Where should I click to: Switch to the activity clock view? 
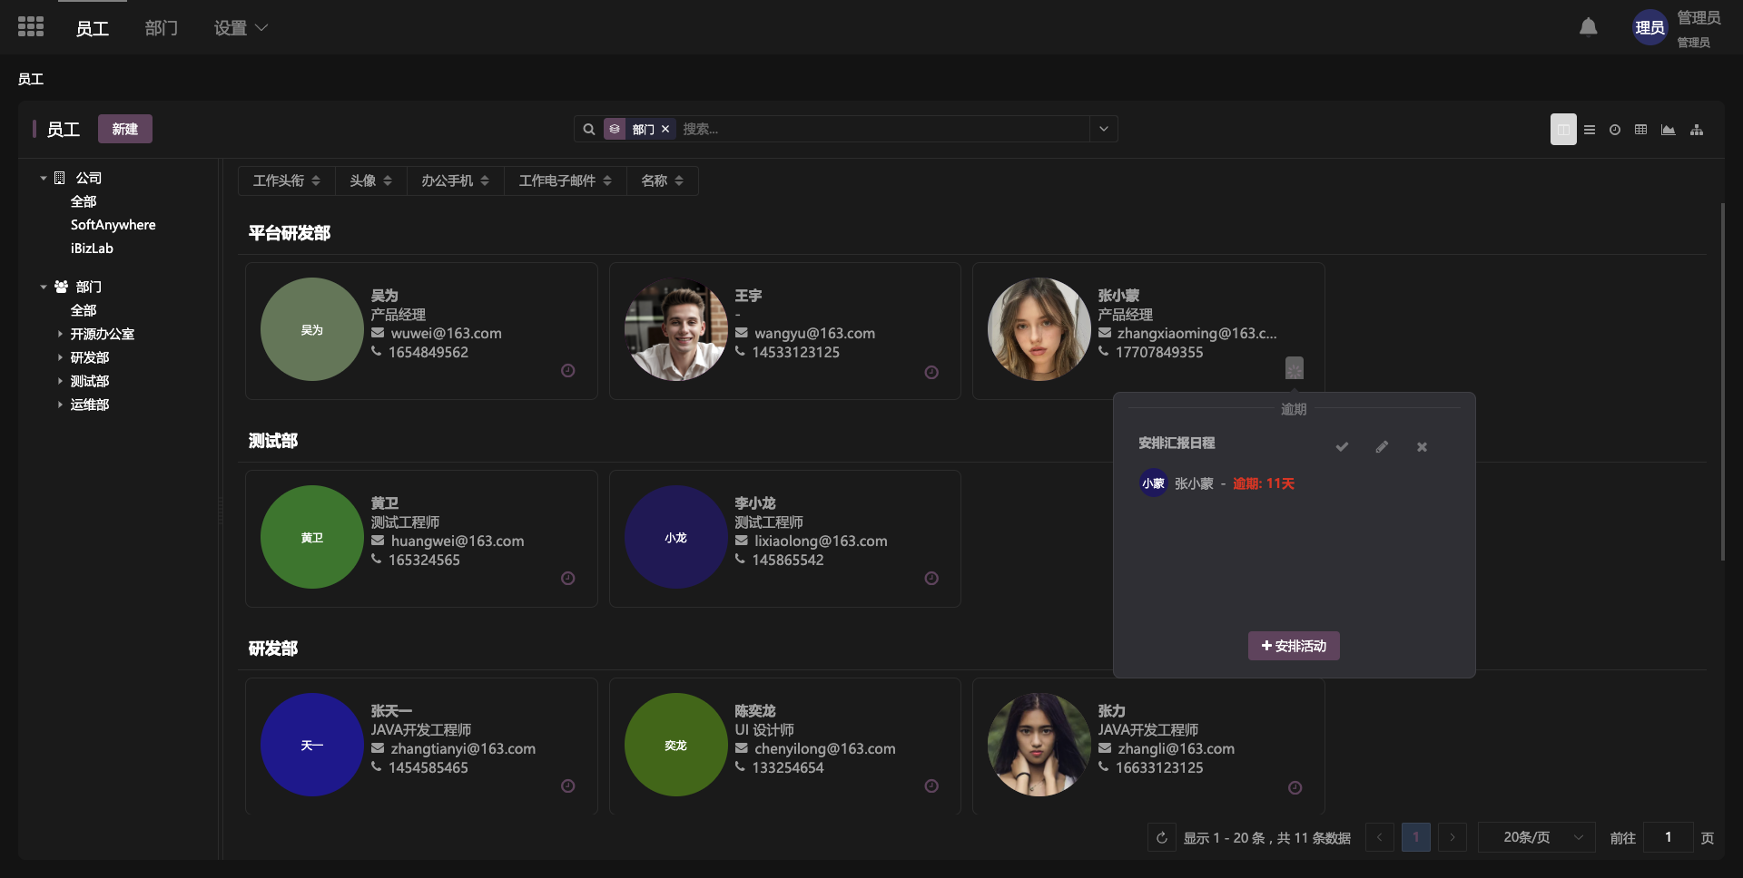click(1615, 130)
